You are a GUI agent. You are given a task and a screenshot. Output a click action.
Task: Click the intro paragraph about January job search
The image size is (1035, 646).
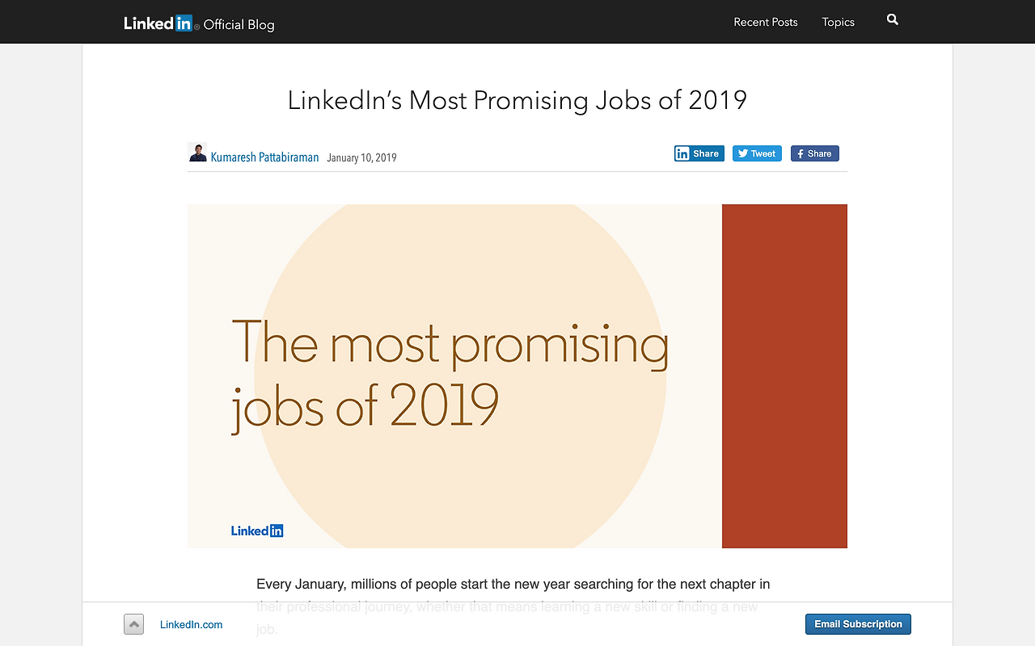[513, 606]
